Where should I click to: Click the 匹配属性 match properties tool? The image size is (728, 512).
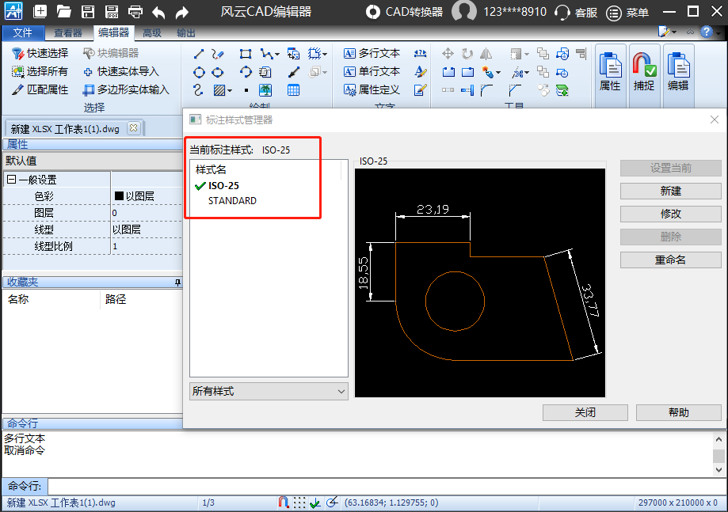(x=40, y=89)
